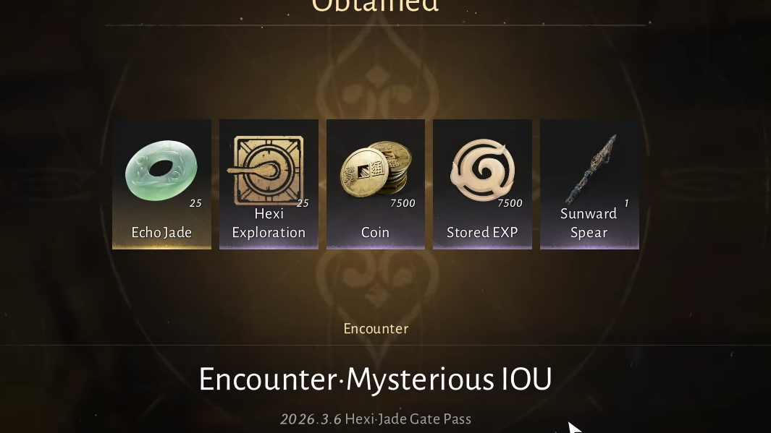The image size is (771, 433).
Task: Select the Coin reward label text
Action: [x=375, y=232]
